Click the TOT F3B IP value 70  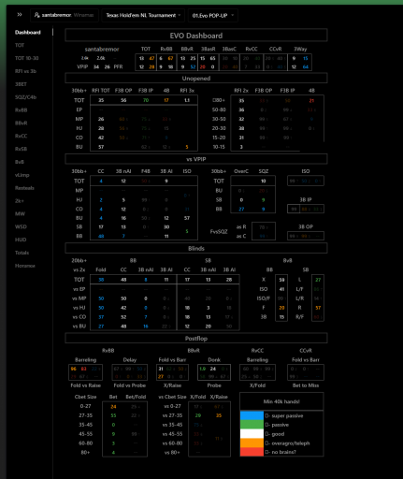(x=146, y=100)
